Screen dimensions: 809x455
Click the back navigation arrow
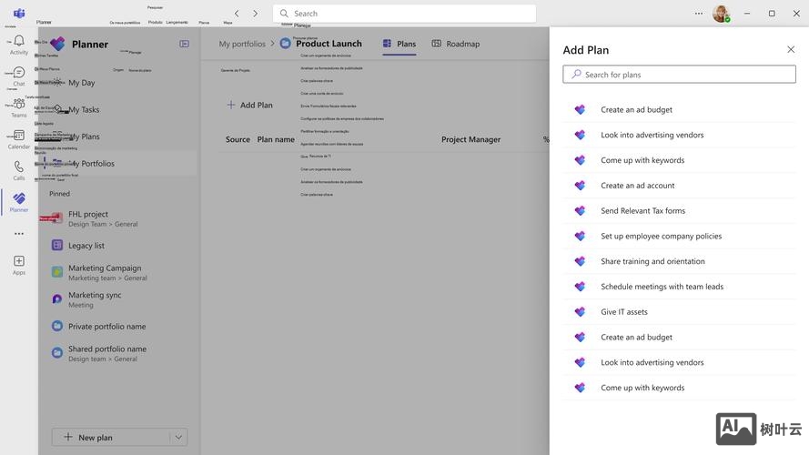(237, 14)
